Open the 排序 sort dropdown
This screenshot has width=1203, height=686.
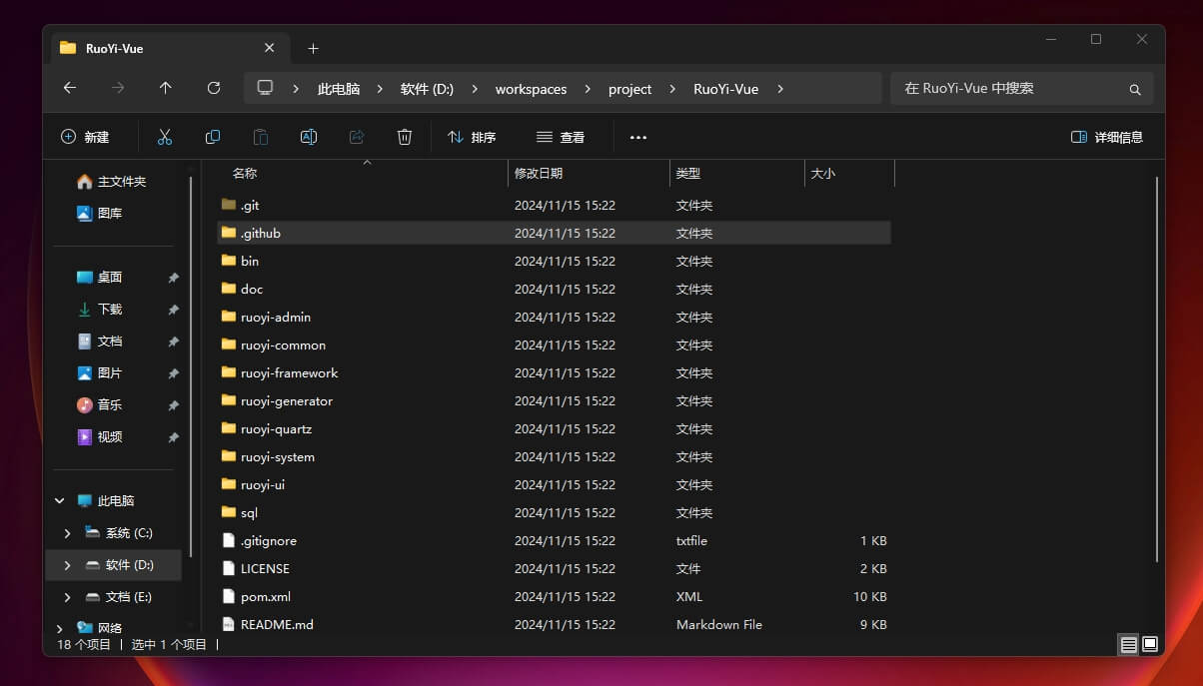(472, 137)
